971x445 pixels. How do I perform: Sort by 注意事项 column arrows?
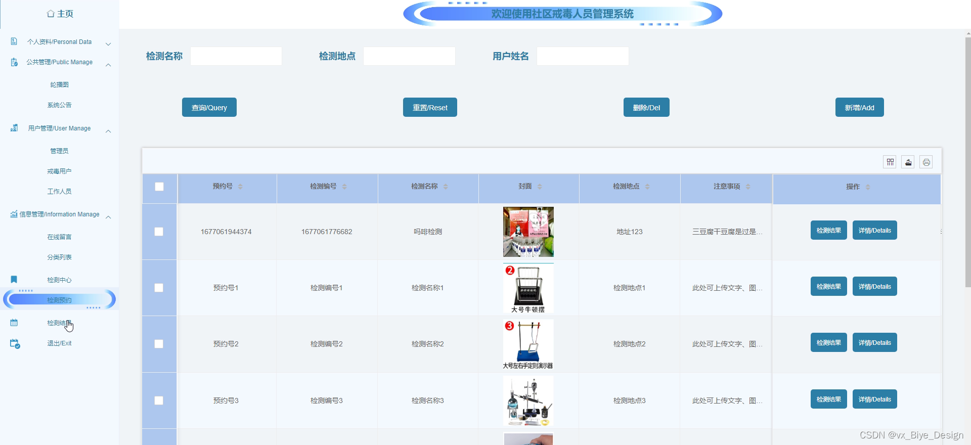[748, 187]
